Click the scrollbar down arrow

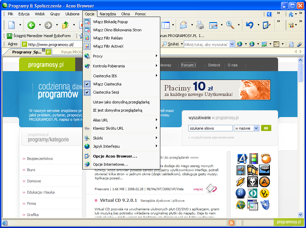300,214
